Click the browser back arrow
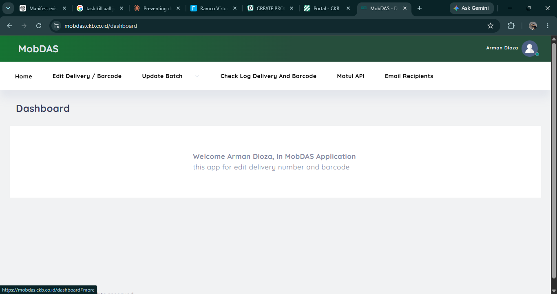The width and height of the screenshot is (557, 294). pyautogui.click(x=10, y=26)
